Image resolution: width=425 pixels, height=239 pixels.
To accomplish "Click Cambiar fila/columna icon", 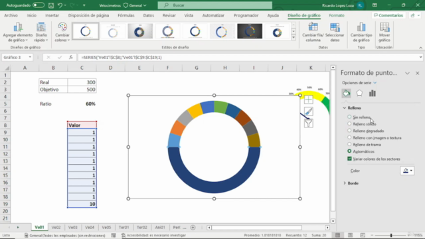I will (313, 27).
